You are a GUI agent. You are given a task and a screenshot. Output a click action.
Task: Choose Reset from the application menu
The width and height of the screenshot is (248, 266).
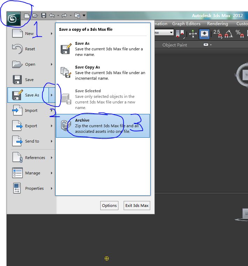click(x=31, y=49)
